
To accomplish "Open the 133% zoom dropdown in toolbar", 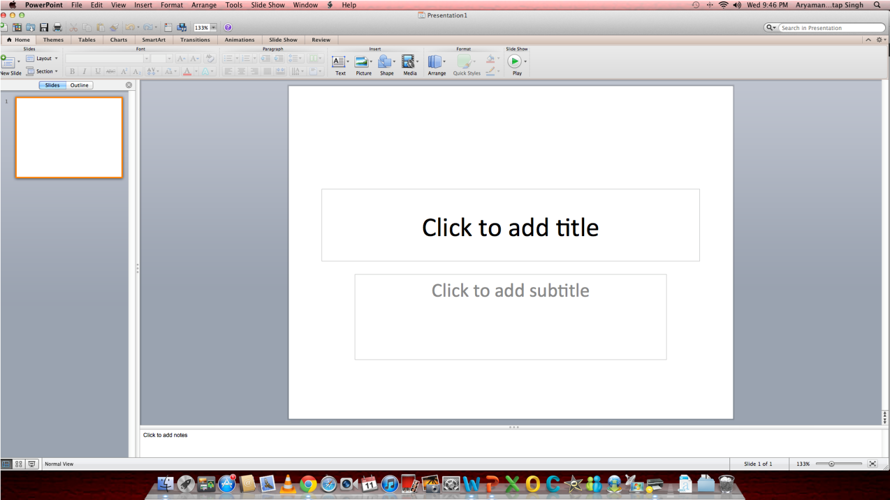I will [x=213, y=27].
